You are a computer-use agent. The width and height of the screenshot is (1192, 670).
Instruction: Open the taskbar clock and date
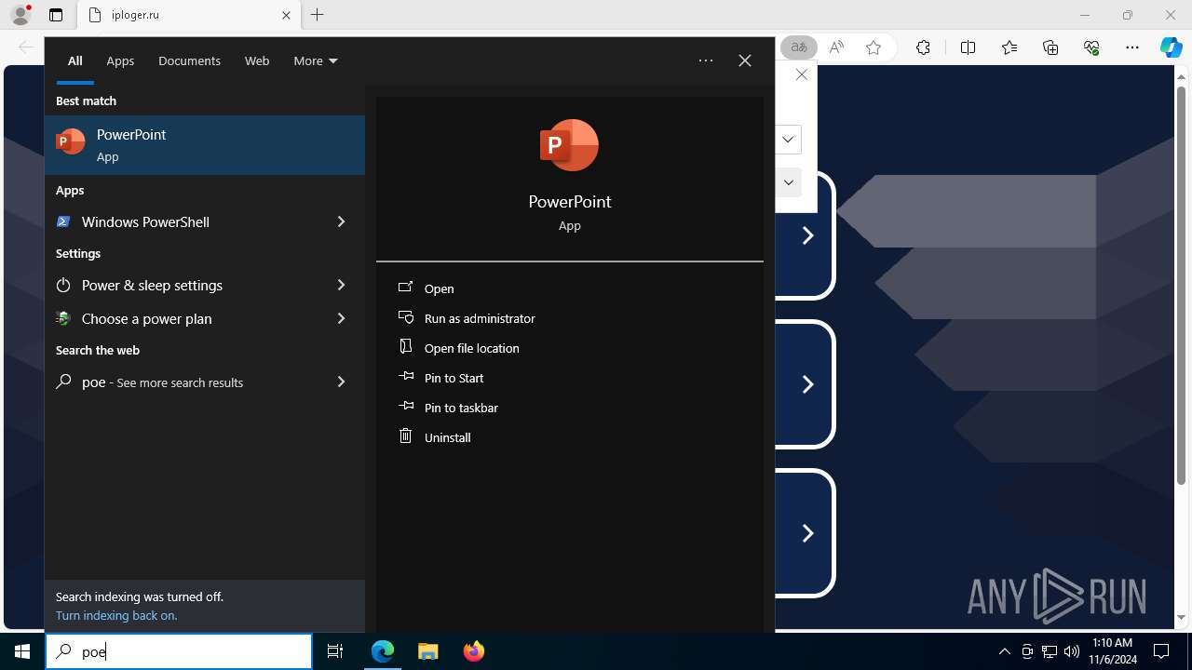(1114, 651)
